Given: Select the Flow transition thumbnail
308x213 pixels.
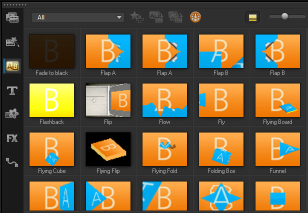Looking at the screenshot, I should pyautogui.click(x=164, y=100).
